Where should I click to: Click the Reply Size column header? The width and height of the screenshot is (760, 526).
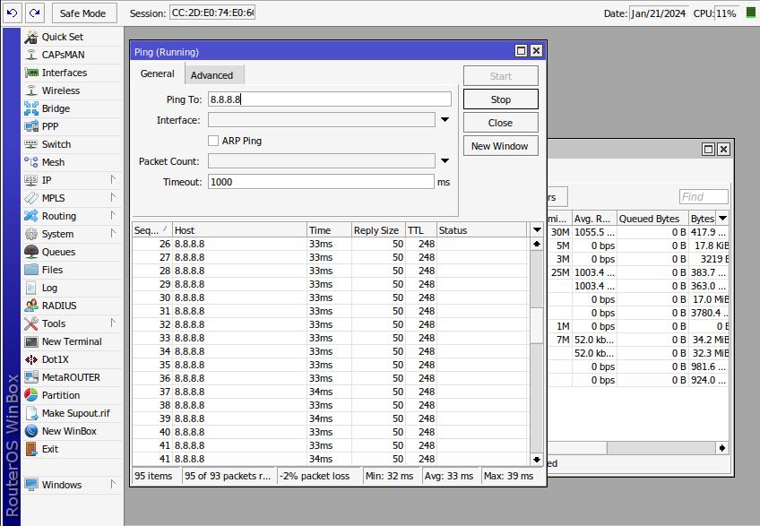pyautogui.click(x=378, y=230)
